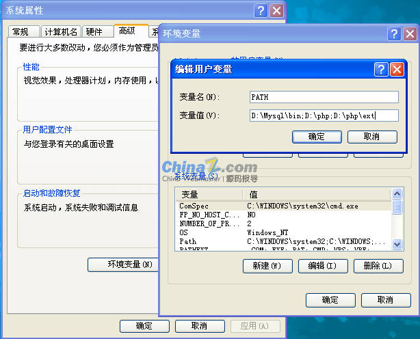Screen dimensions: 420x339
Task: Close the System Properties window
Action: (277, 11)
